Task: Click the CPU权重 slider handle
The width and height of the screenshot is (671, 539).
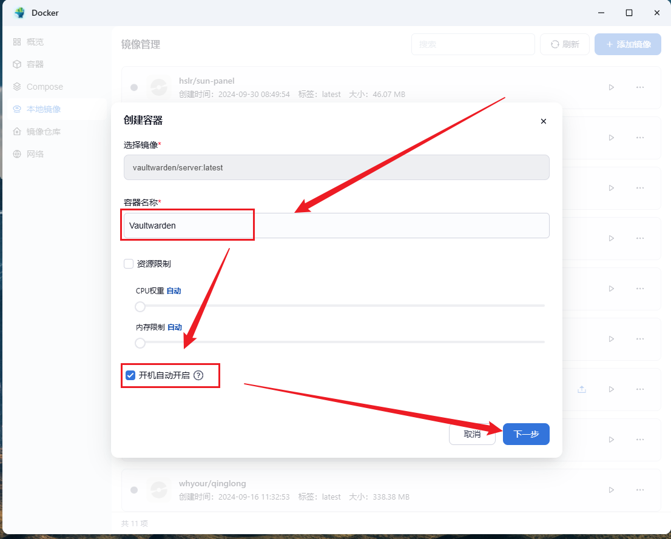Action: (140, 306)
